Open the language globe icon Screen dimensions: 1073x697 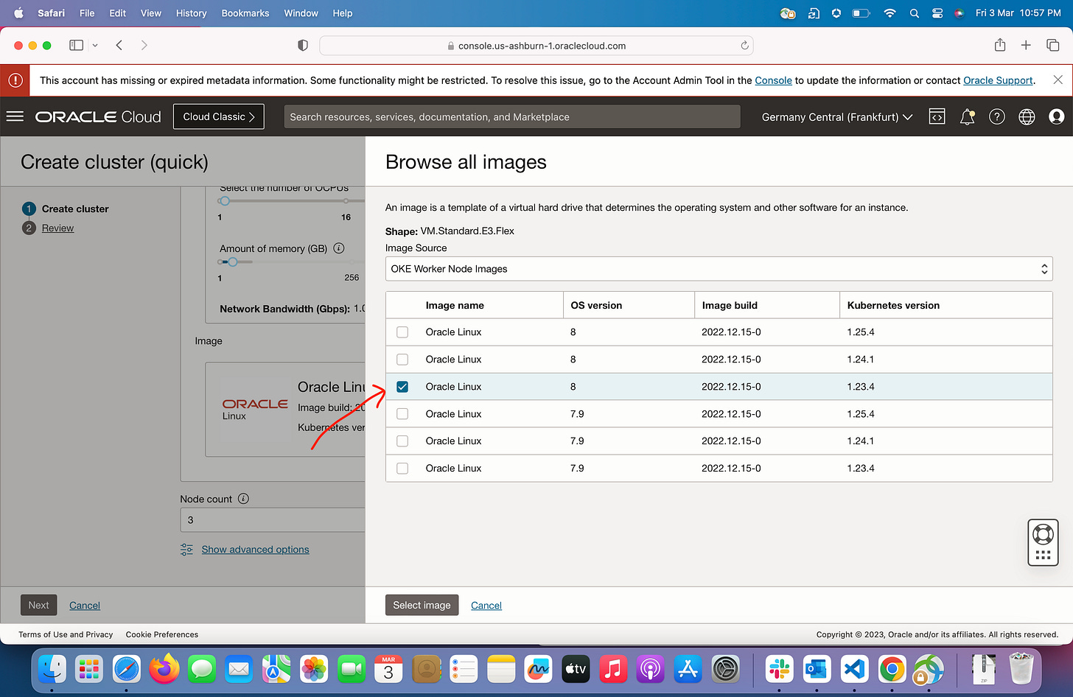pos(1027,116)
